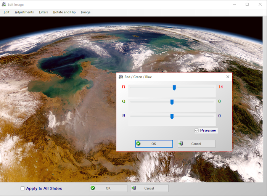Click the cancel icon on bottom Cancel button
This screenshot has width=267, height=196.
coord(134,188)
